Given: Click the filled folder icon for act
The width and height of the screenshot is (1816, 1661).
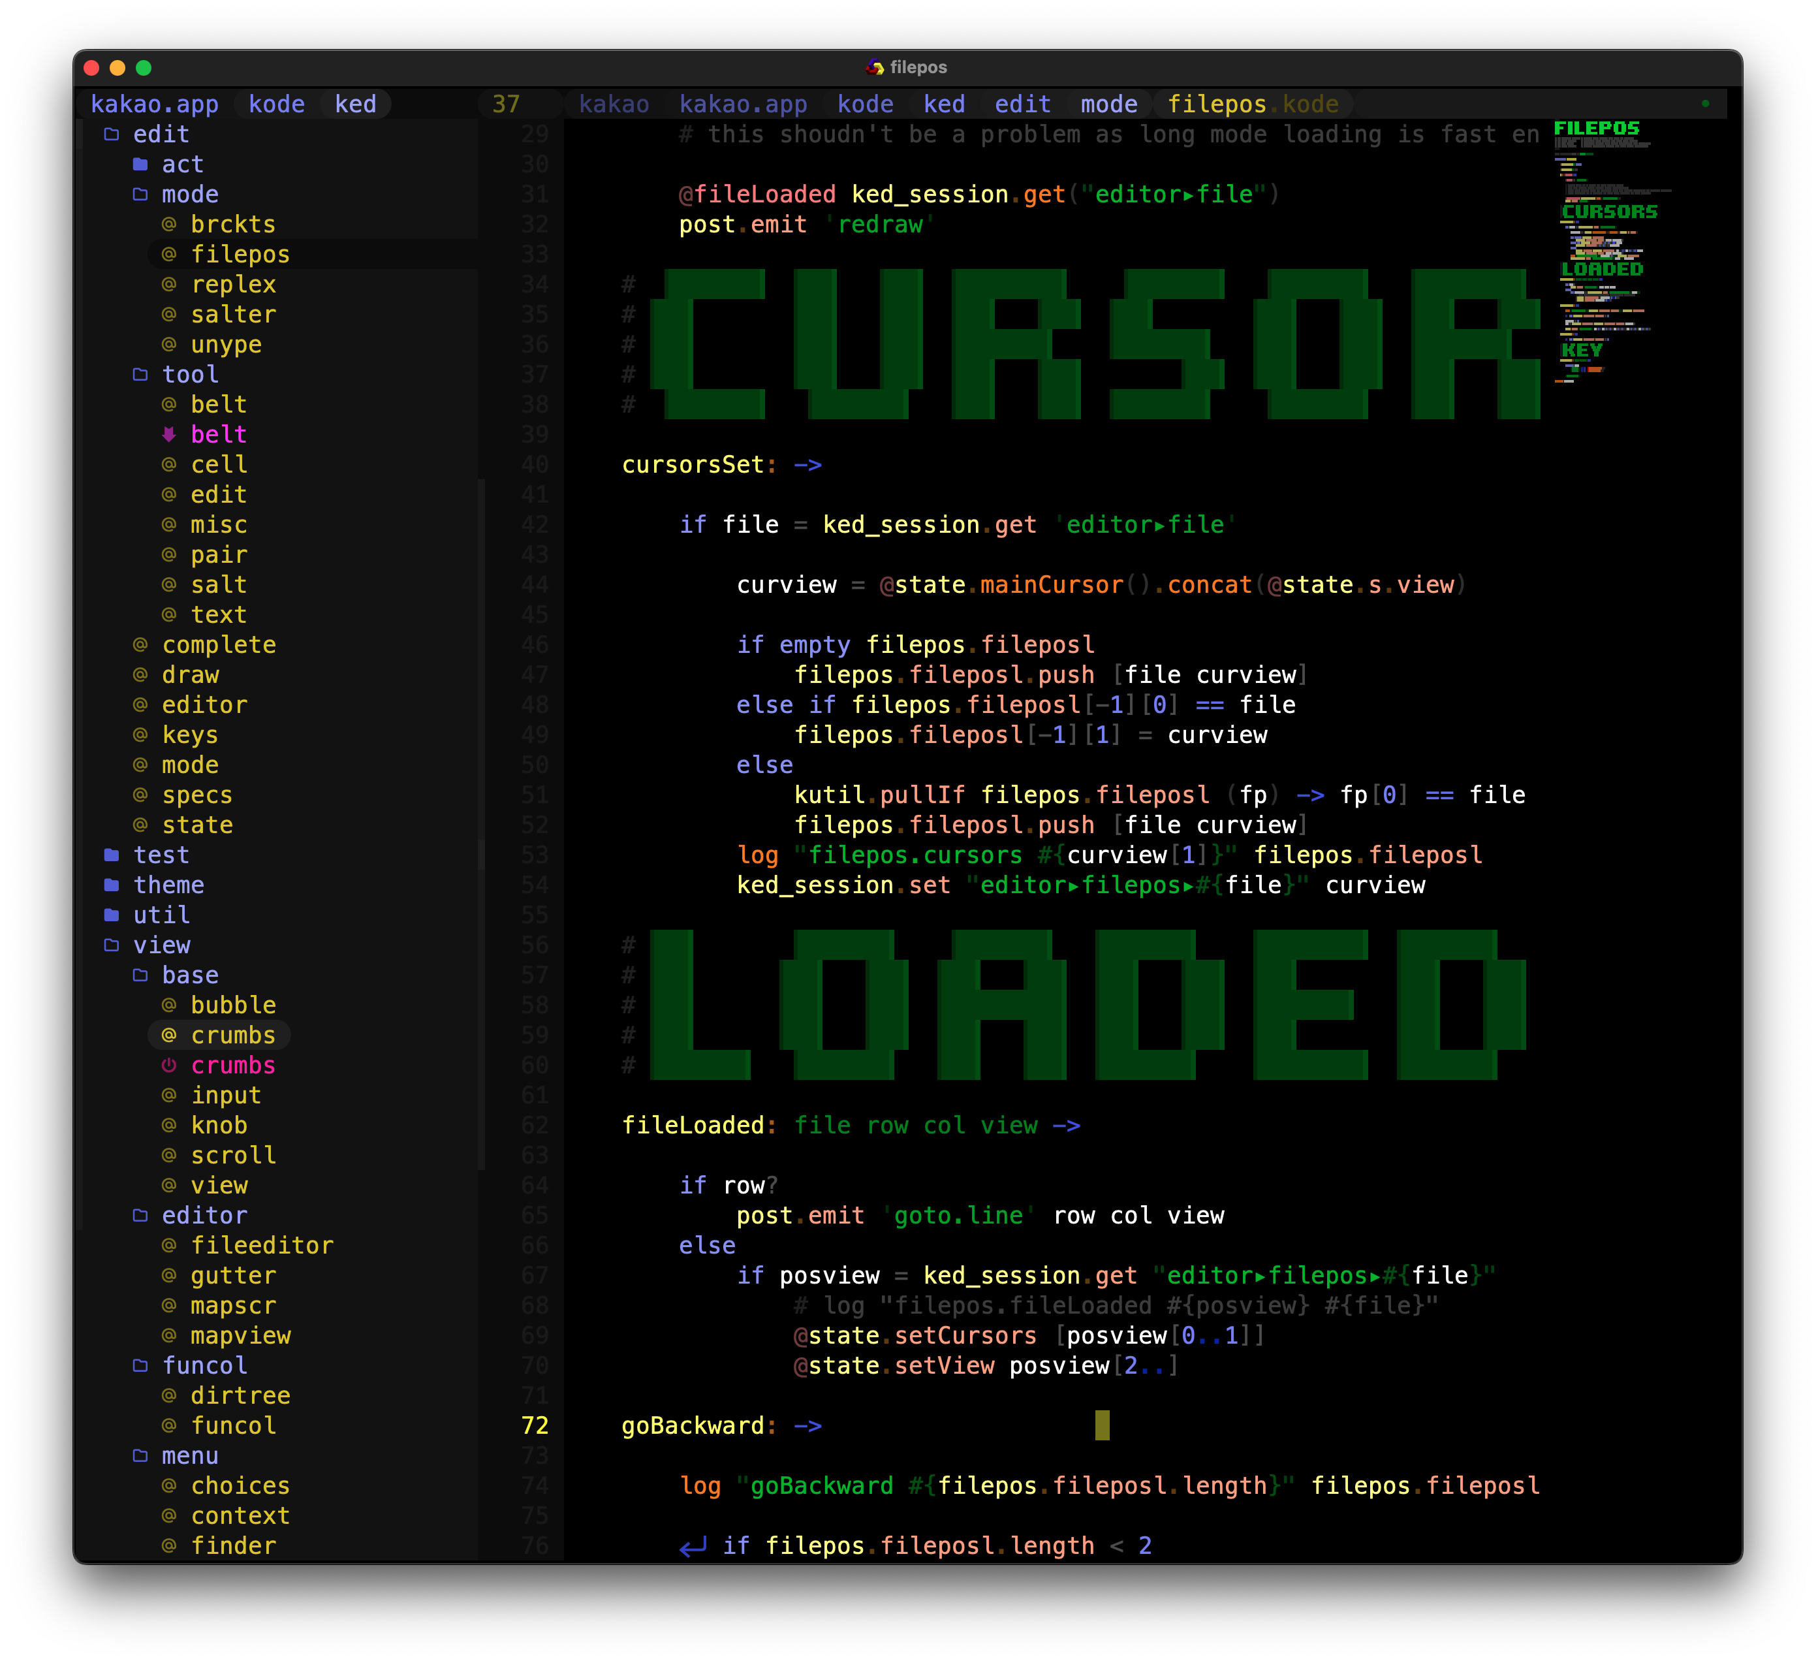Looking at the screenshot, I should pos(140,164).
